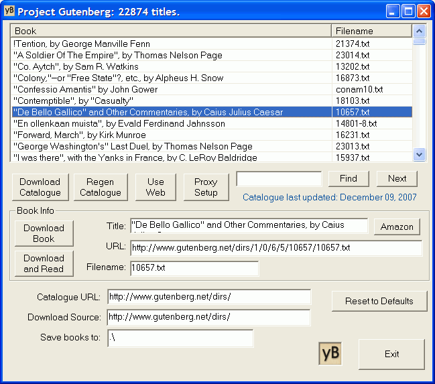Click Reset to Defaults
Screen dimensions: 435x384
tap(379, 301)
